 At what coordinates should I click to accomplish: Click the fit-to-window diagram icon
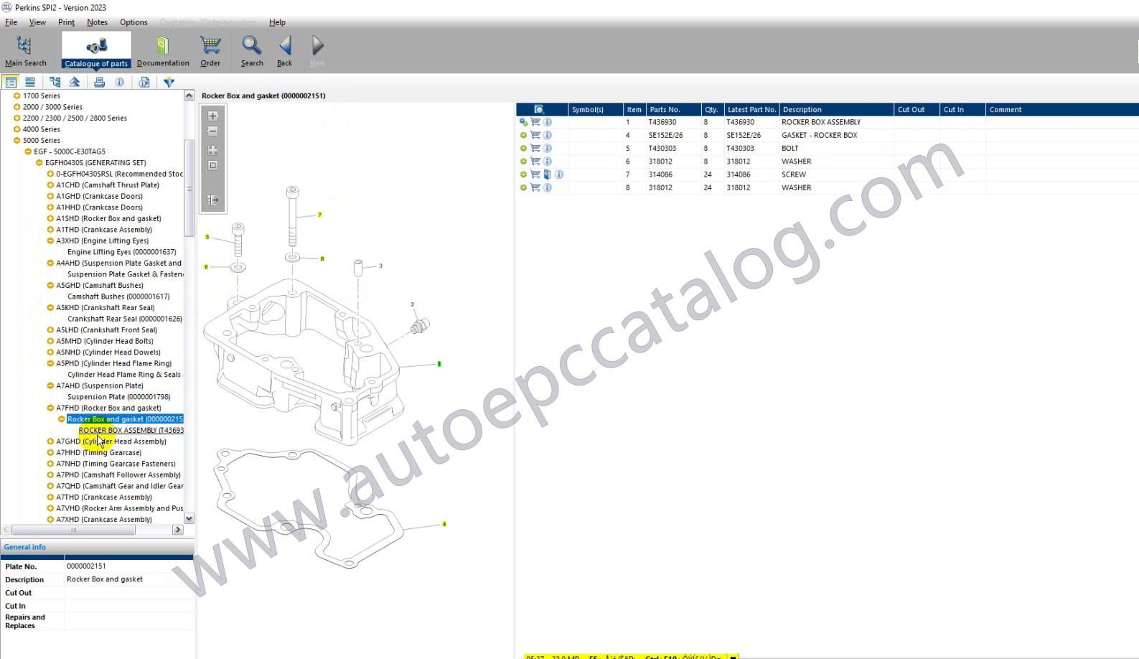(212, 150)
